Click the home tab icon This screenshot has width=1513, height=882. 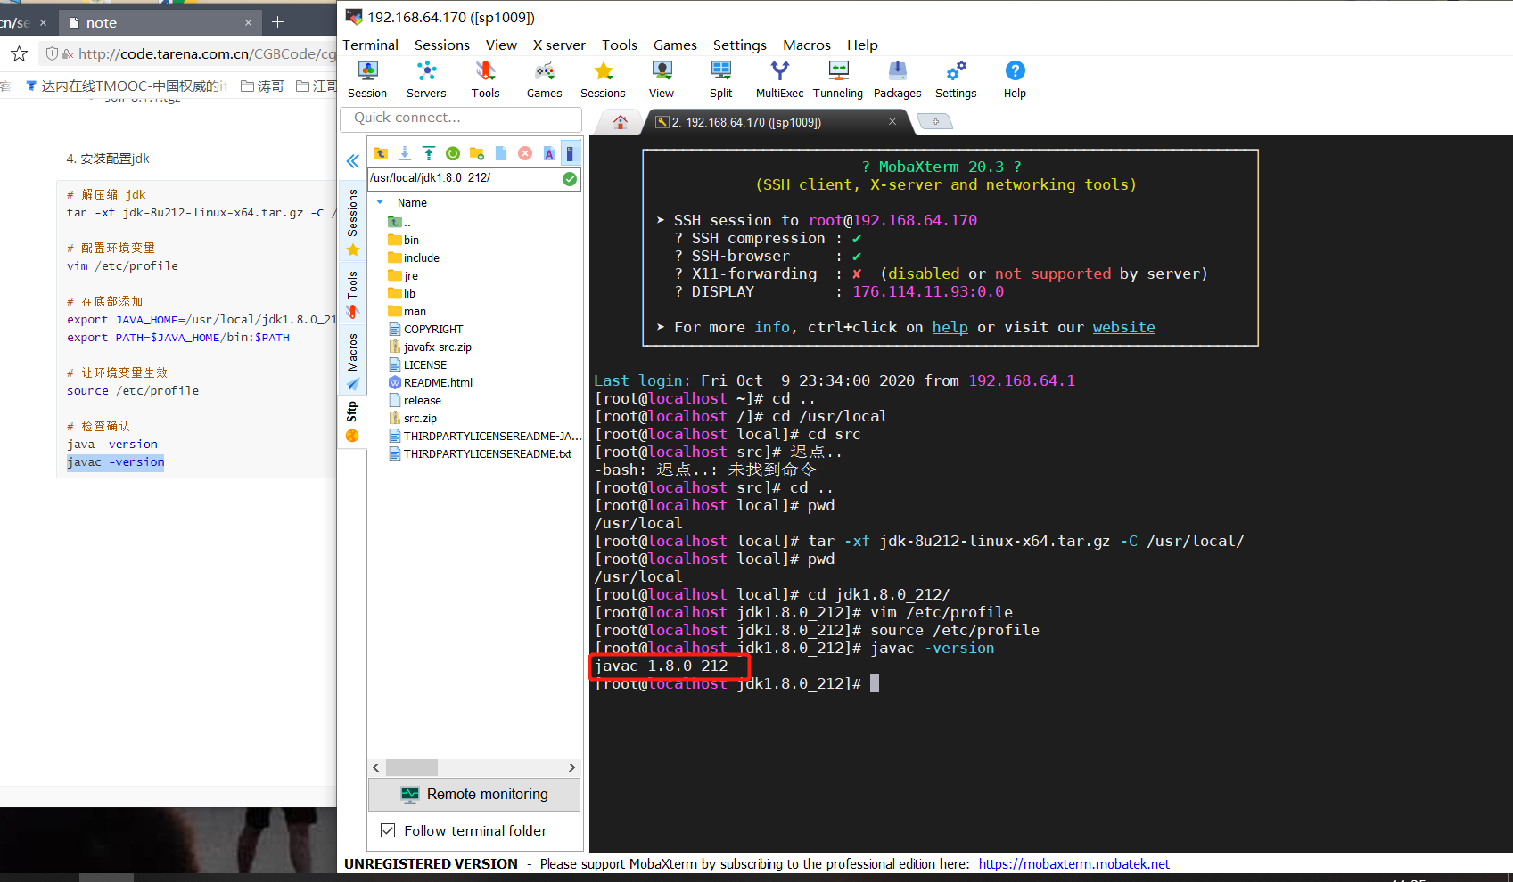[x=621, y=122]
